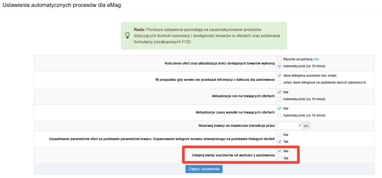Choose "ustaw dane bilingowe na podstawie danych adresowych"

coord(279,82)
